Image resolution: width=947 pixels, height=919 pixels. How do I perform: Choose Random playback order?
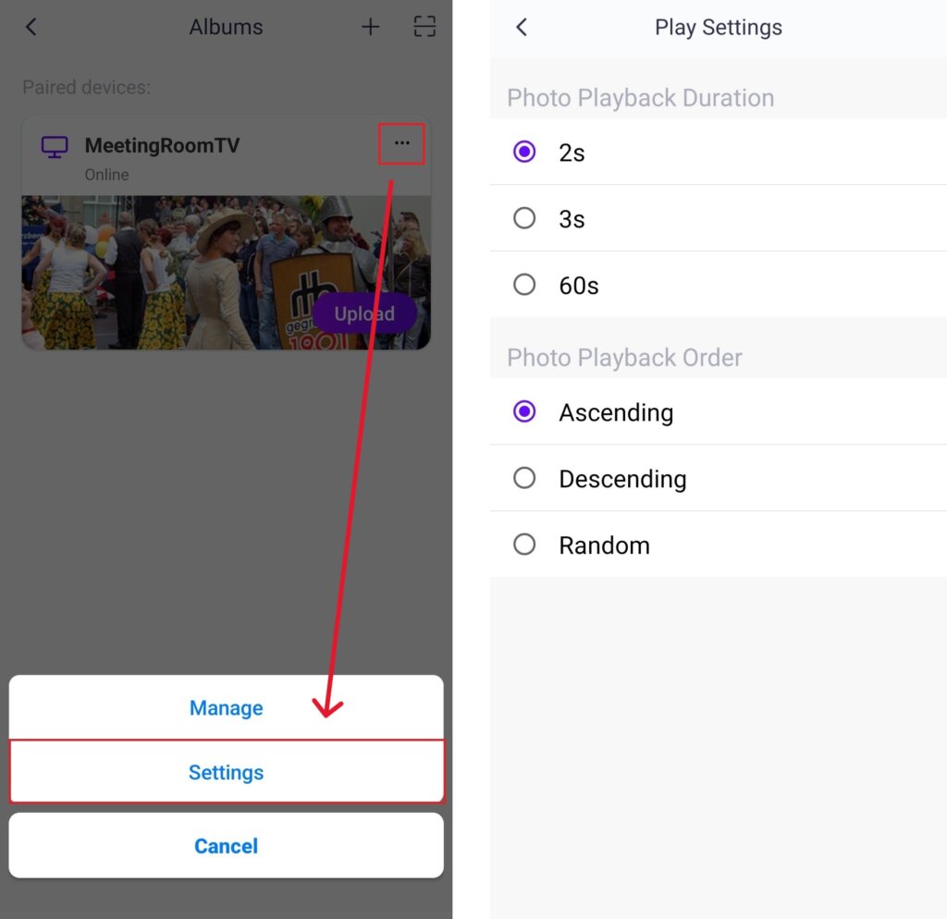click(x=524, y=545)
